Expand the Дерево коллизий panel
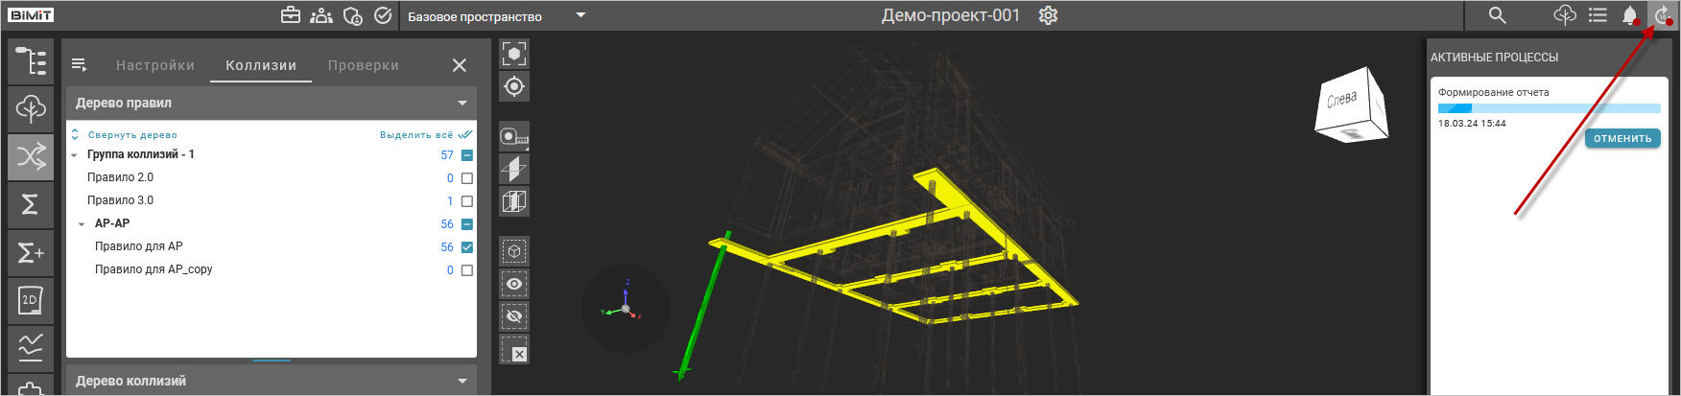Screen dimensions: 1681x396 462,381
